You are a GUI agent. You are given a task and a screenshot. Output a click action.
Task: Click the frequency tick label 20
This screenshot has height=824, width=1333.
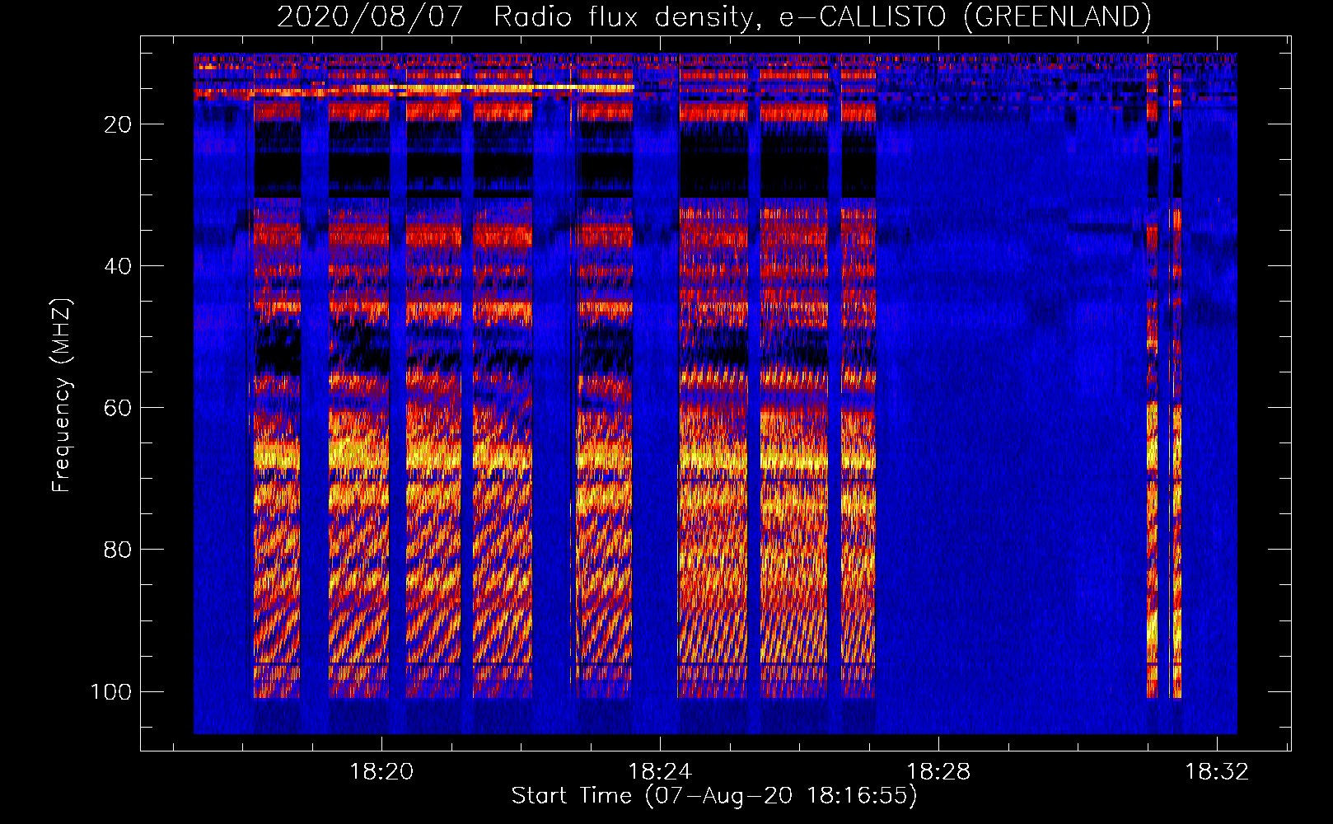click(118, 124)
